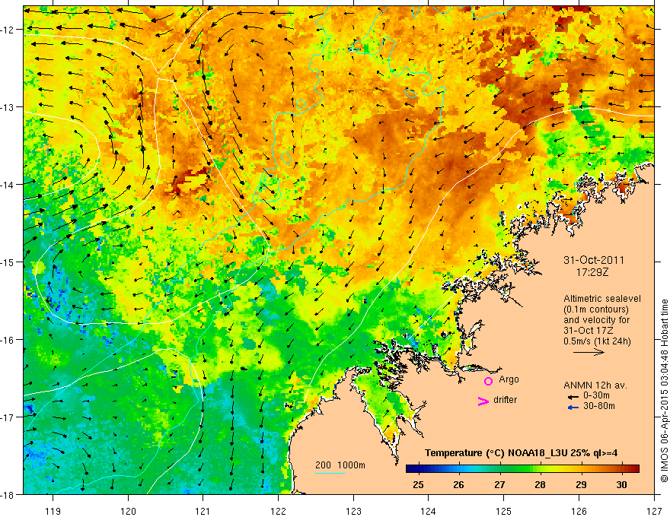
Task: Click the color bar value 29
Action: click(x=581, y=484)
